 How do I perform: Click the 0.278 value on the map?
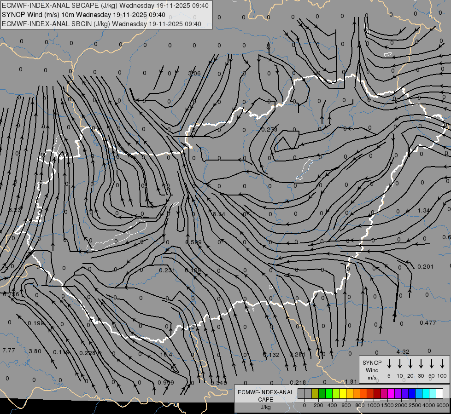coord(269,130)
